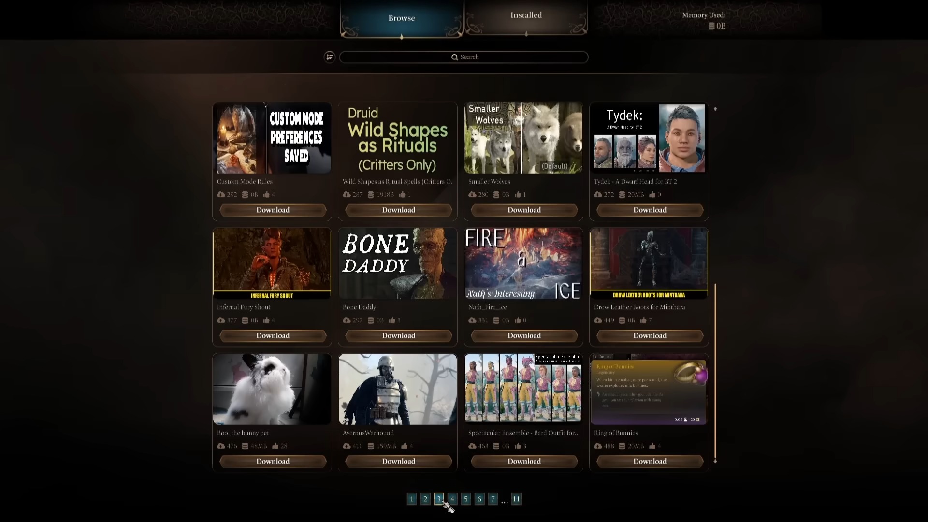
Task: Download the Drow Leather Boots for Minthara mod
Action: point(650,335)
